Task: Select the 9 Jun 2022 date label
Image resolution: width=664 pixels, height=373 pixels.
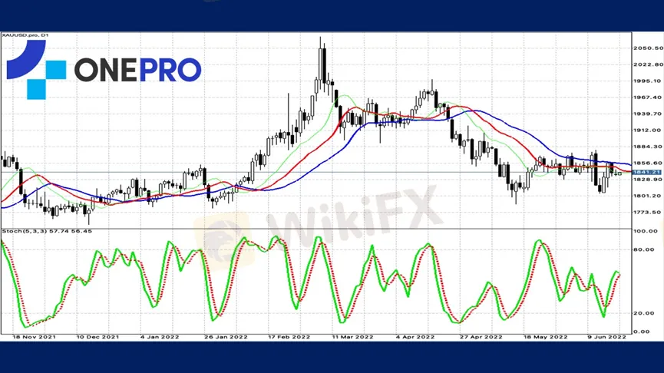Action: [x=607, y=337]
